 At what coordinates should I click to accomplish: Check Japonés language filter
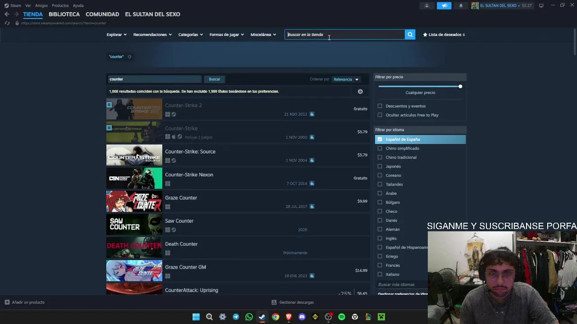pos(380,166)
